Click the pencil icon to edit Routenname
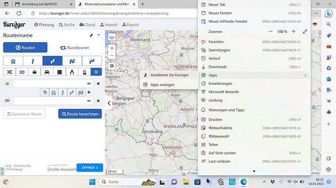This screenshot has height=188, width=336. [91, 35]
